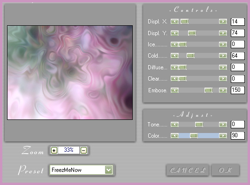Increase Clear value with right arrow
This screenshot has height=185, width=250.
[223, 79]
